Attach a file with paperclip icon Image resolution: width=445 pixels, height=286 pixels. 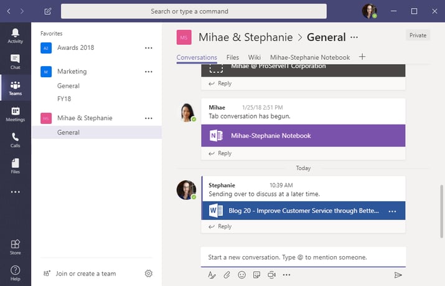(227, 275)
